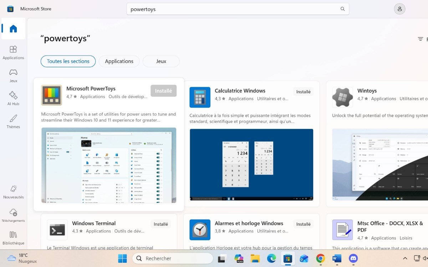Open the AI Hub section in the sidebar

(13, 98)
